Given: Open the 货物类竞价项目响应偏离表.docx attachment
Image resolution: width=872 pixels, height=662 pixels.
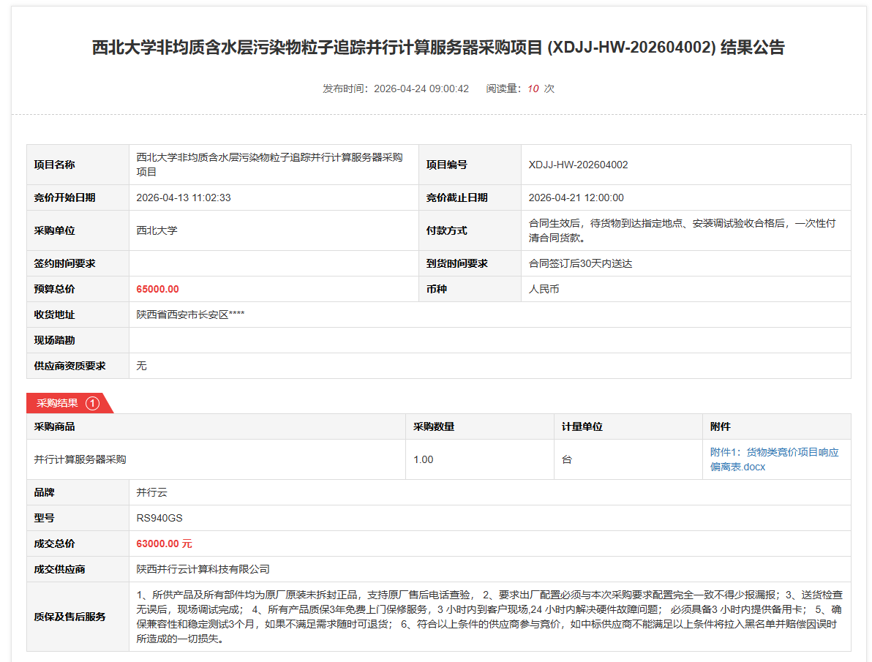Looking at the screenshot, I should pos(774,459).
